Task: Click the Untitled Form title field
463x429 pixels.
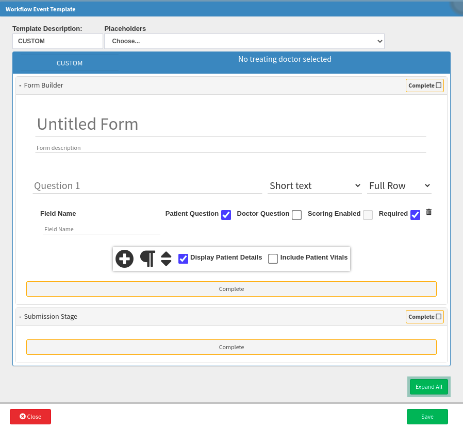Action: 230,125
